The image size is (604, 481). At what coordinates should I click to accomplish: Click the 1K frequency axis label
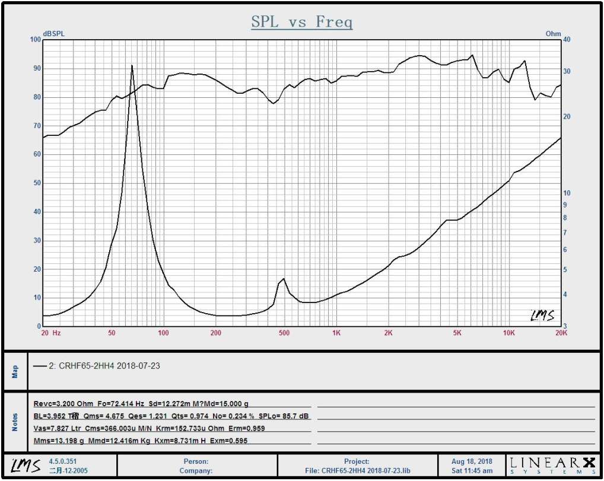click(336, 333)
